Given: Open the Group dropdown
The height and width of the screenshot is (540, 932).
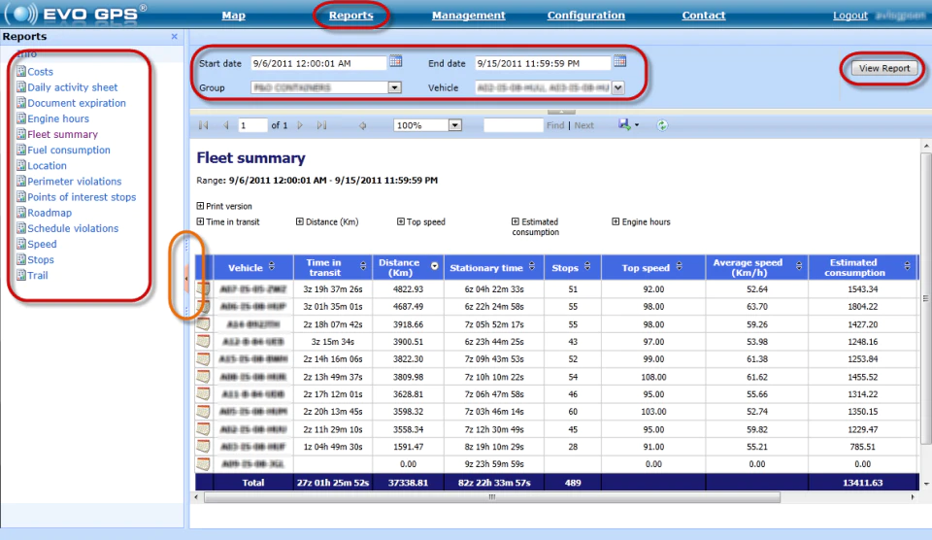Looking at the screenshot, I should click(x=395, y=87).
